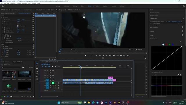Select the blue channel curve swatch
This screenshot has height=105, width=186.
[x=173, y=45]
